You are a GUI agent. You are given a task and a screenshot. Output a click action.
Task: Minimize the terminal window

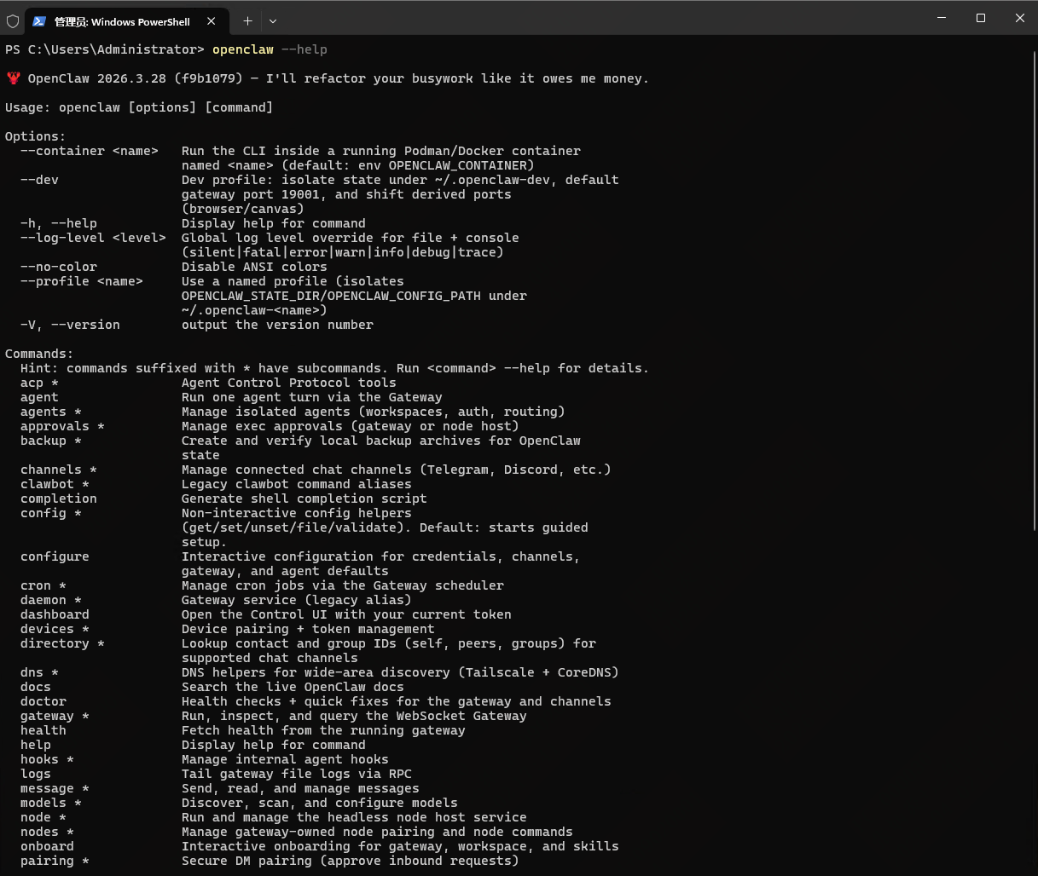coord(942,18)
